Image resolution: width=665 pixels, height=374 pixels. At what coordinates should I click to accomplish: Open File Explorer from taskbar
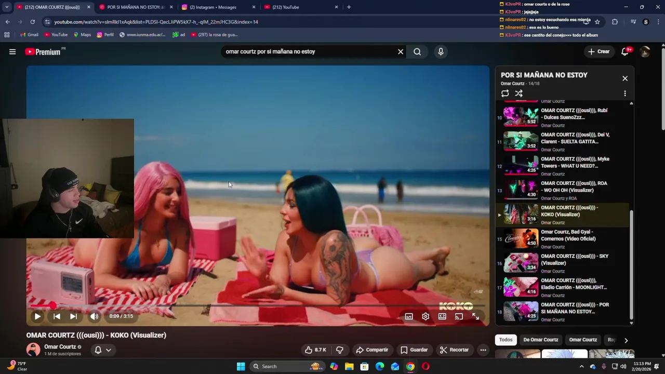(349, 366)
